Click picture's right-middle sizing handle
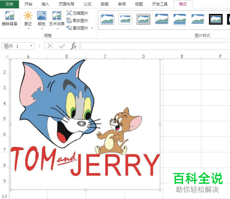This screenshot has height=199, width=230. (x=160, y=124)
